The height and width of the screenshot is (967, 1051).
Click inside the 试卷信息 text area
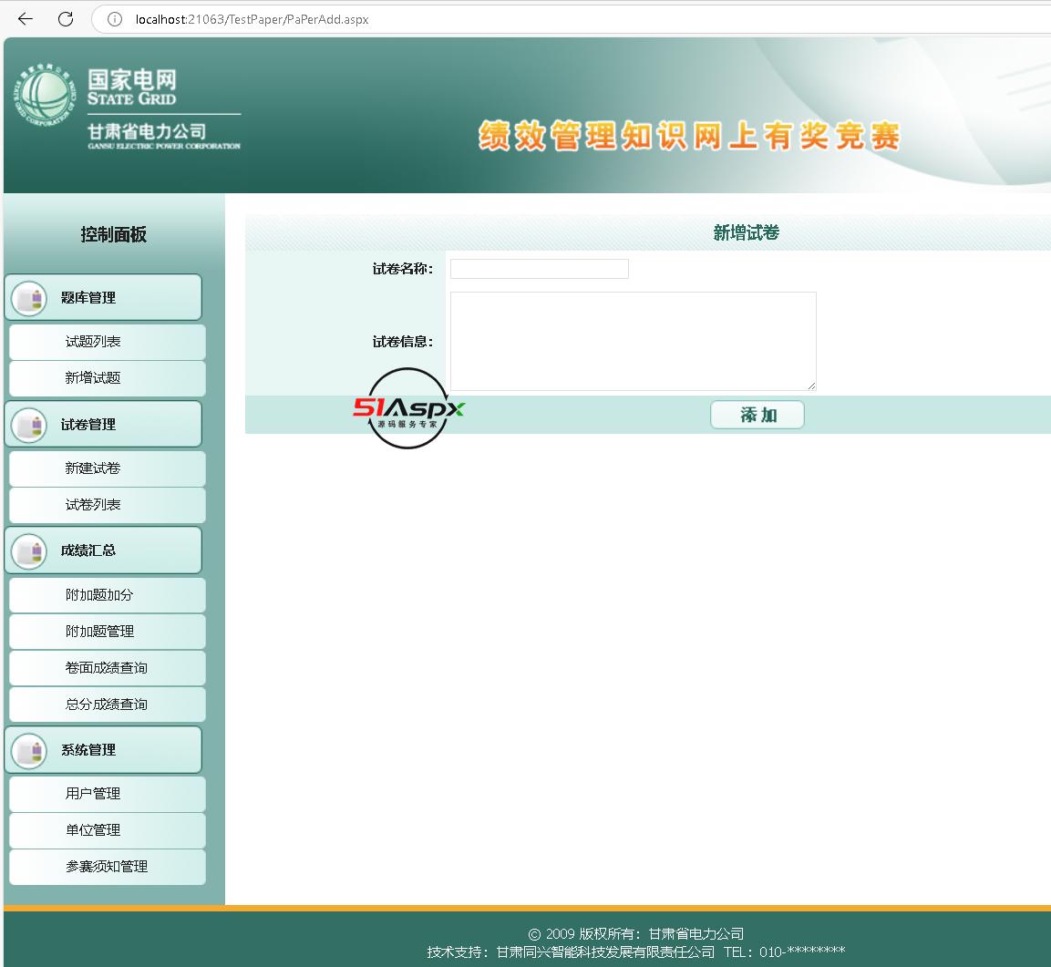coord(633,341)
